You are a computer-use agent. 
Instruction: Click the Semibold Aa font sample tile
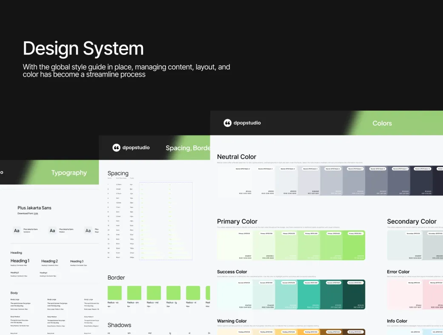pyautogui.click(x=17, y=231)
